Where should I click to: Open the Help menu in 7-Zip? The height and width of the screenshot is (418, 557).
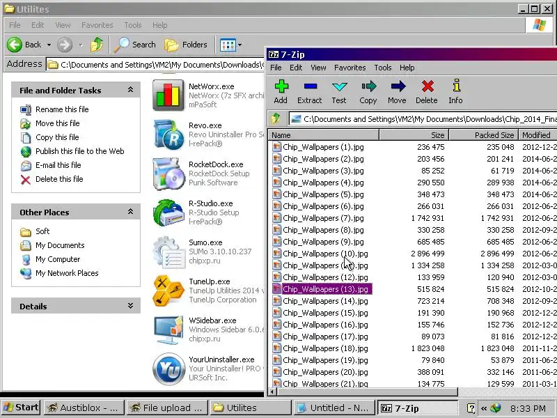pos(407,68)
